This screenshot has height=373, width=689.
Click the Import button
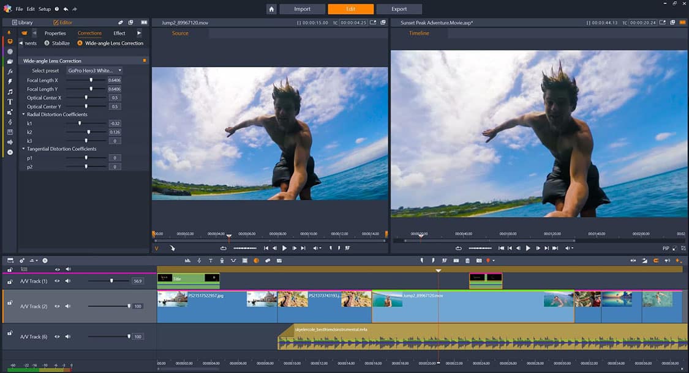tap(302, 9)
